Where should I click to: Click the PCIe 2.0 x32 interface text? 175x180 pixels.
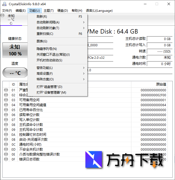(96, 58)
